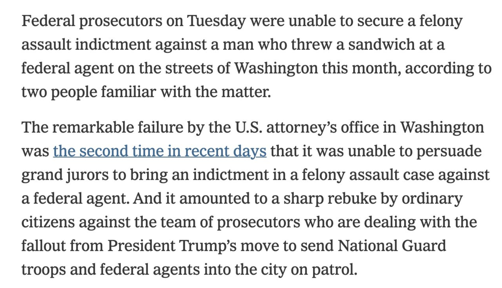Open the 'the second time in recent days' link
The height and width of the screenshot is (288, 502).
point(160,151)
